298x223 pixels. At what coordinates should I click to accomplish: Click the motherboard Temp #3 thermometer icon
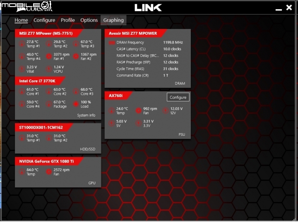76,44
